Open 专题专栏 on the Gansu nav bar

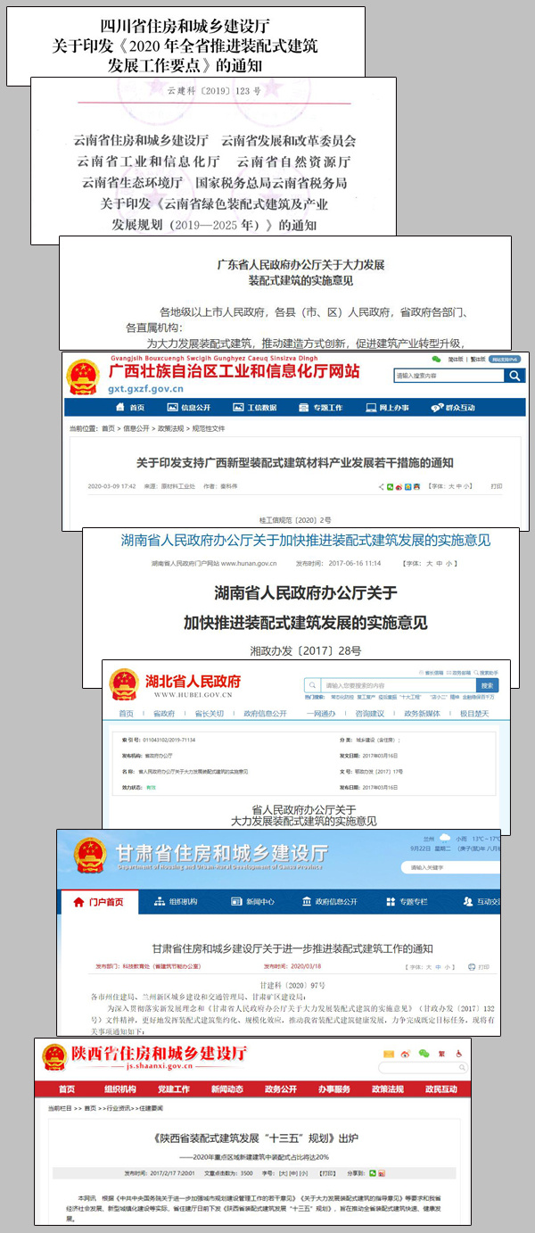(x=414, y=902)
